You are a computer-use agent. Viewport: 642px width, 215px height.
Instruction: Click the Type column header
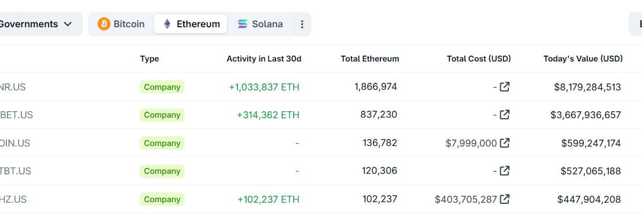click(x=149, y=59)
